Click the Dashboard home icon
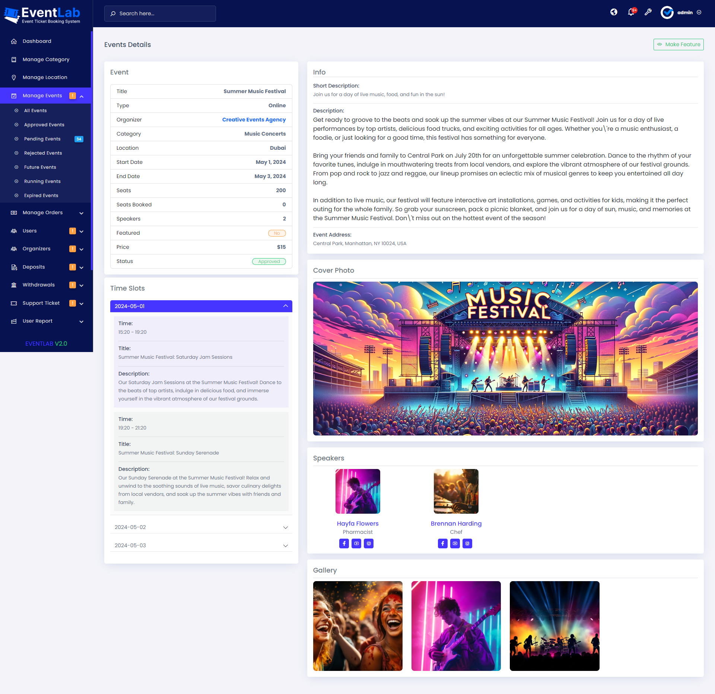The image size is (715, 694). point(14,41)
